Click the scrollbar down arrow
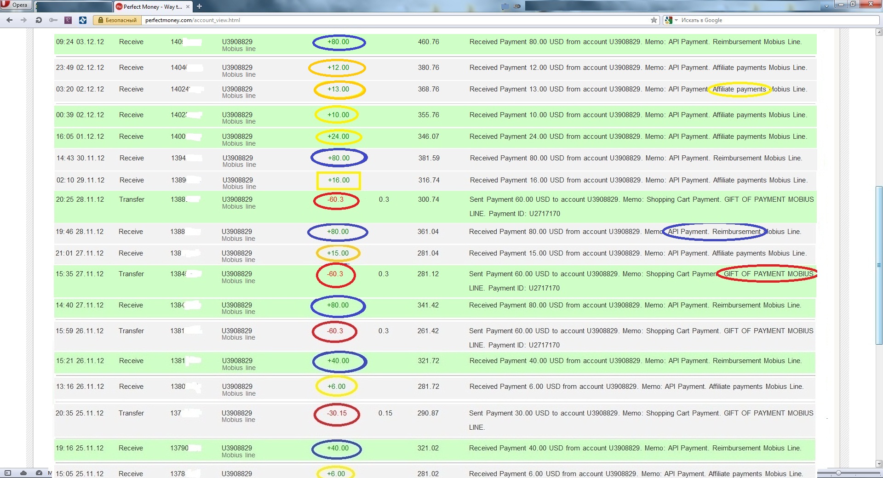The width and height of the screenshot is (883, 478). [x=879, y=464]
